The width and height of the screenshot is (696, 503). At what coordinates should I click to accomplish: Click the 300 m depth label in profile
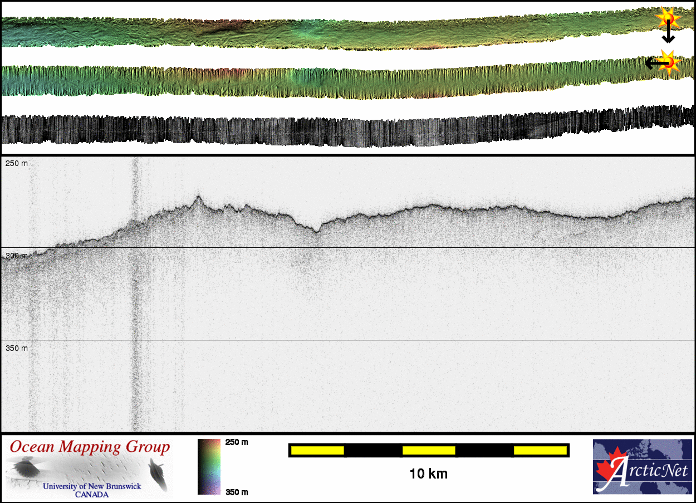[17, 256]
